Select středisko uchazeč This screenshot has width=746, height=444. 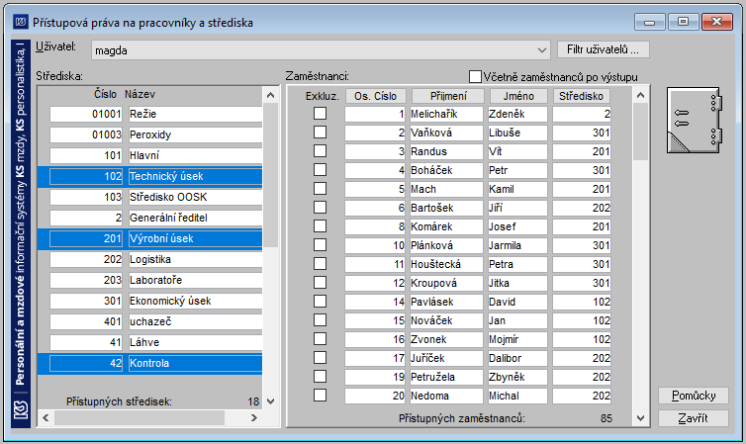(150, 321)
